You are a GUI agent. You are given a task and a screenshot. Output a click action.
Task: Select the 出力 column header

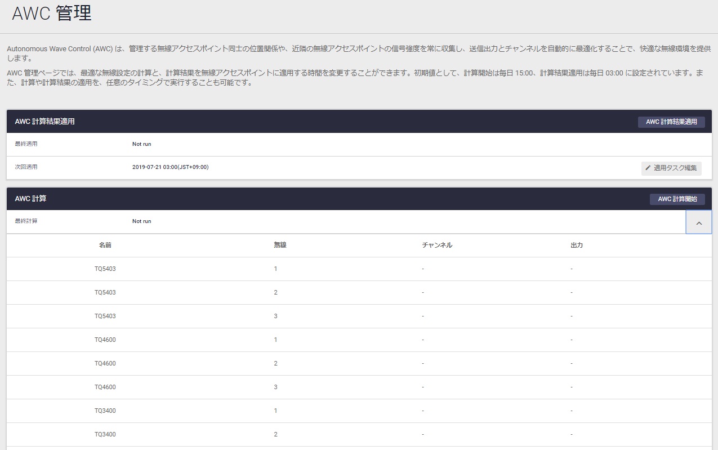click(x=576, y=245)
